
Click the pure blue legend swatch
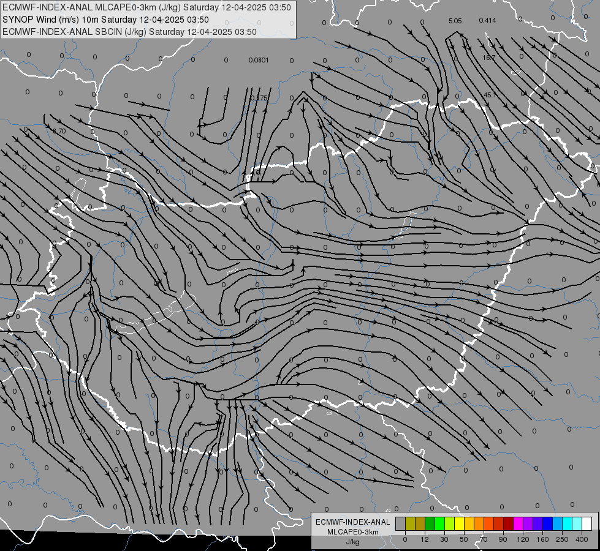tap(547, 524)
